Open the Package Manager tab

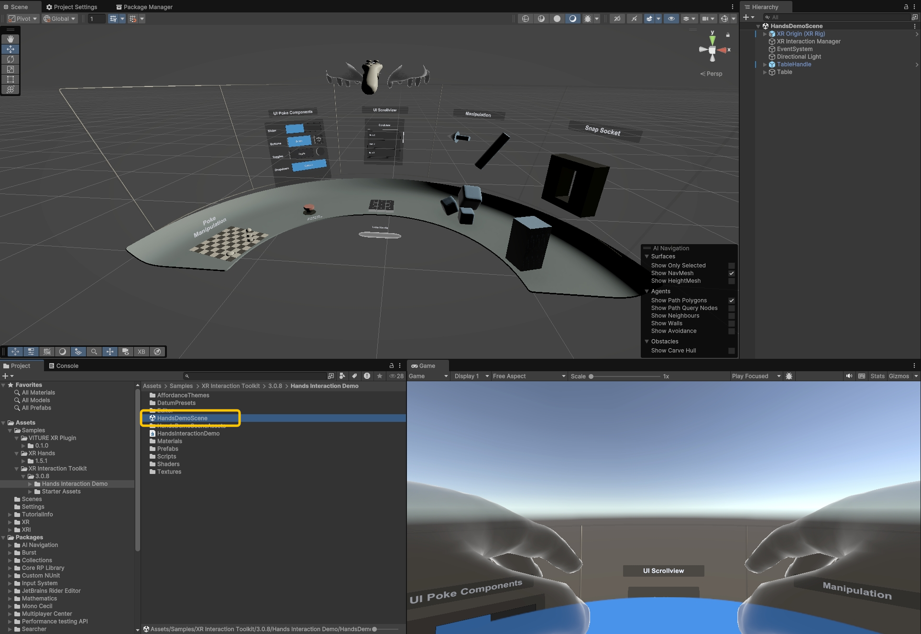pyautogui.click(x=144, y=7)
